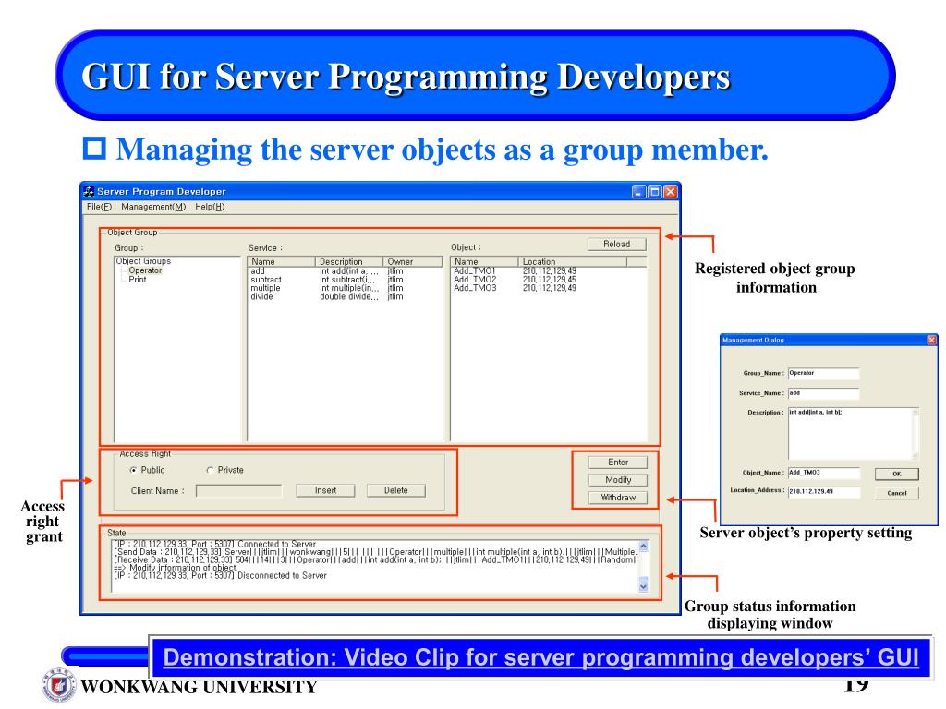The image size is (946, 709).
Task: Open the Demonstration Video Clip link
Action: (x=540, y=657)
